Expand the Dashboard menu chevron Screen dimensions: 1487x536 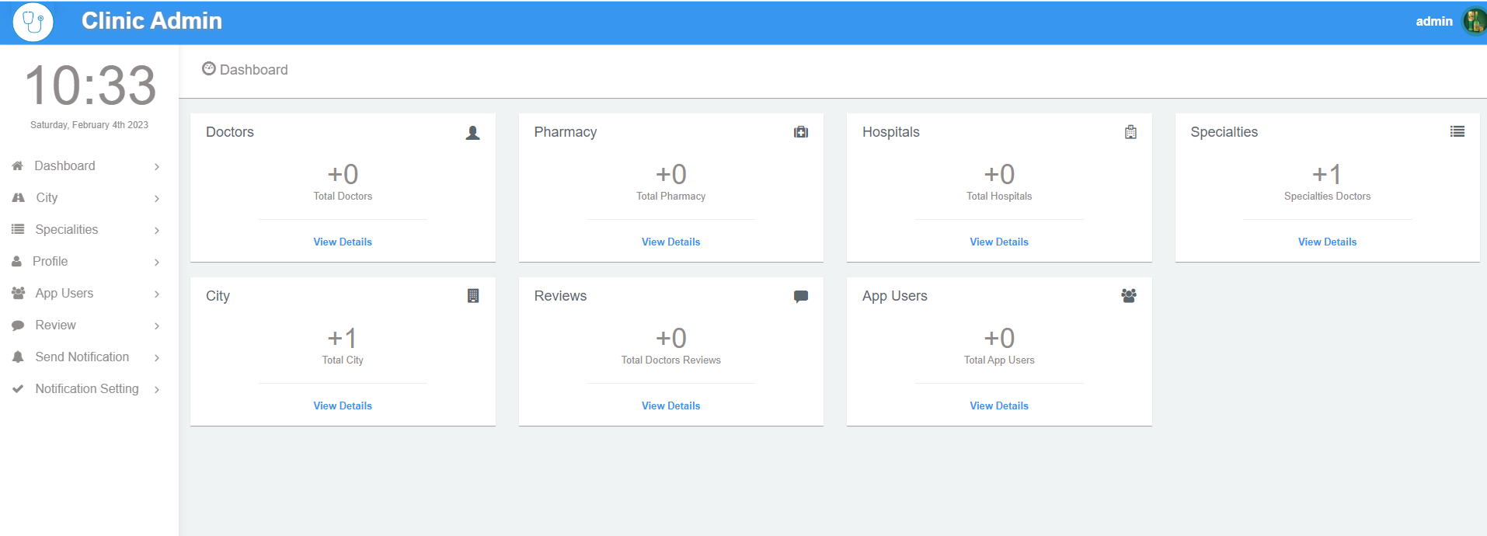(x=157, y=166)
